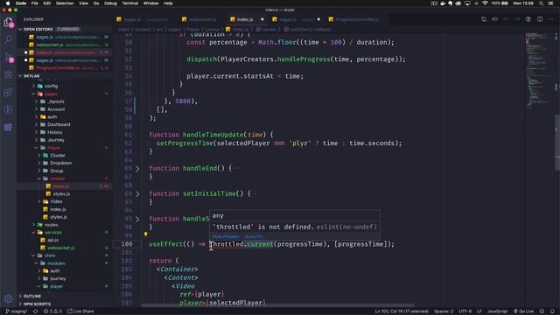Image resolution: width=560 pixels, height=315 pixels.
Task: Open the History folder in explorer
Action: pyautogui.click(x=54, y=132)
